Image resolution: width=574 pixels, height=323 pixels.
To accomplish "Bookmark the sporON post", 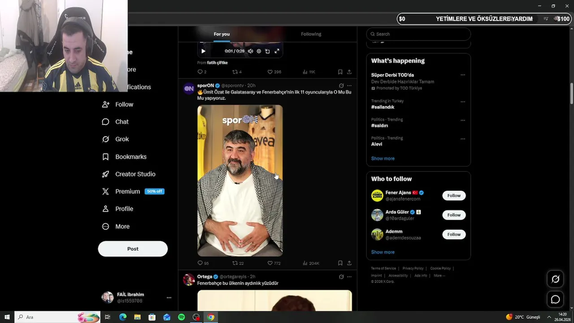I will [x=340, y=263].
